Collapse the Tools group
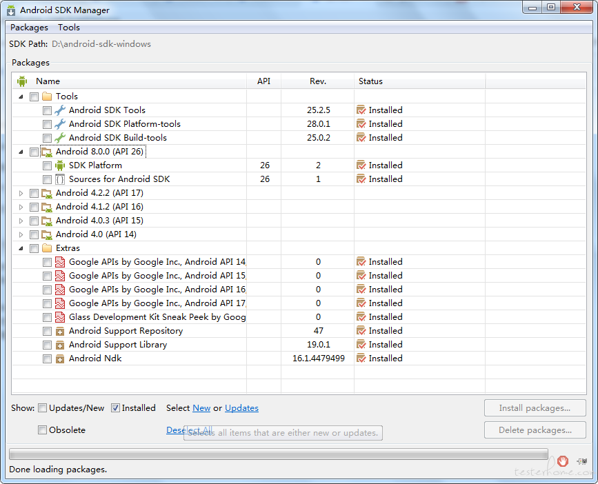The width and height of the screenshot is (598, 484). (21, 97)
